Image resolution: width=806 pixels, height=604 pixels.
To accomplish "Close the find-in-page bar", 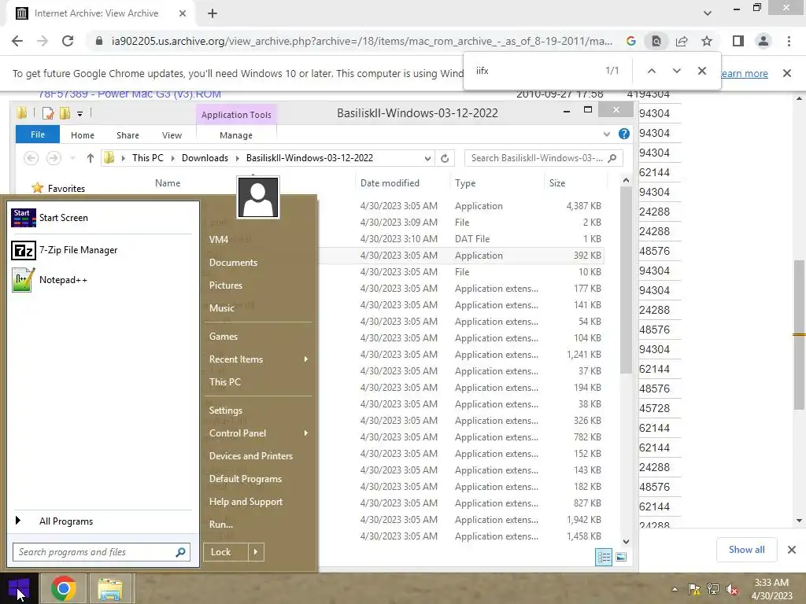I will (701, 71).
